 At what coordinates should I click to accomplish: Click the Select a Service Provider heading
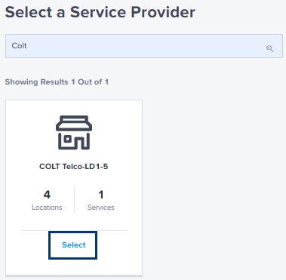pyautogui.click(x=100, y=12)
